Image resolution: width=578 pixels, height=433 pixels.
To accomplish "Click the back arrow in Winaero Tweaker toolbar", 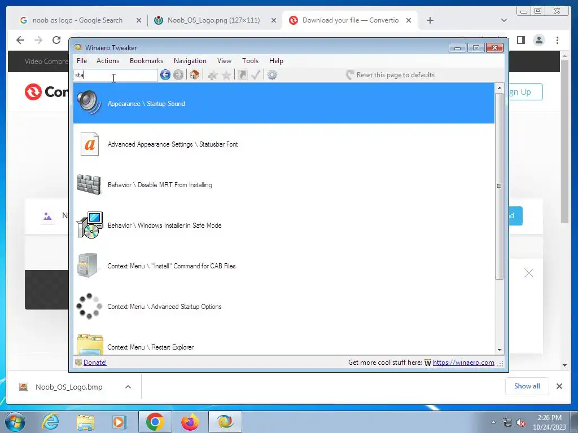I will pos(165,75).
